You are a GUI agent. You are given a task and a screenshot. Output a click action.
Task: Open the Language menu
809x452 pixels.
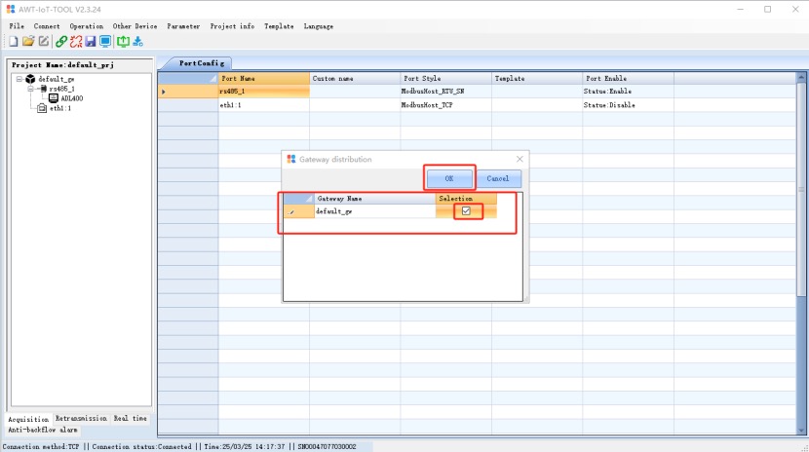(319, 26)
